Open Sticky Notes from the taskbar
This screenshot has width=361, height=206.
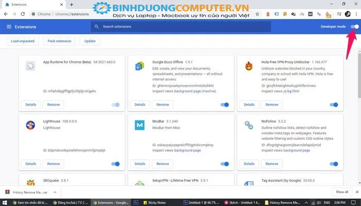coord(155,202)
